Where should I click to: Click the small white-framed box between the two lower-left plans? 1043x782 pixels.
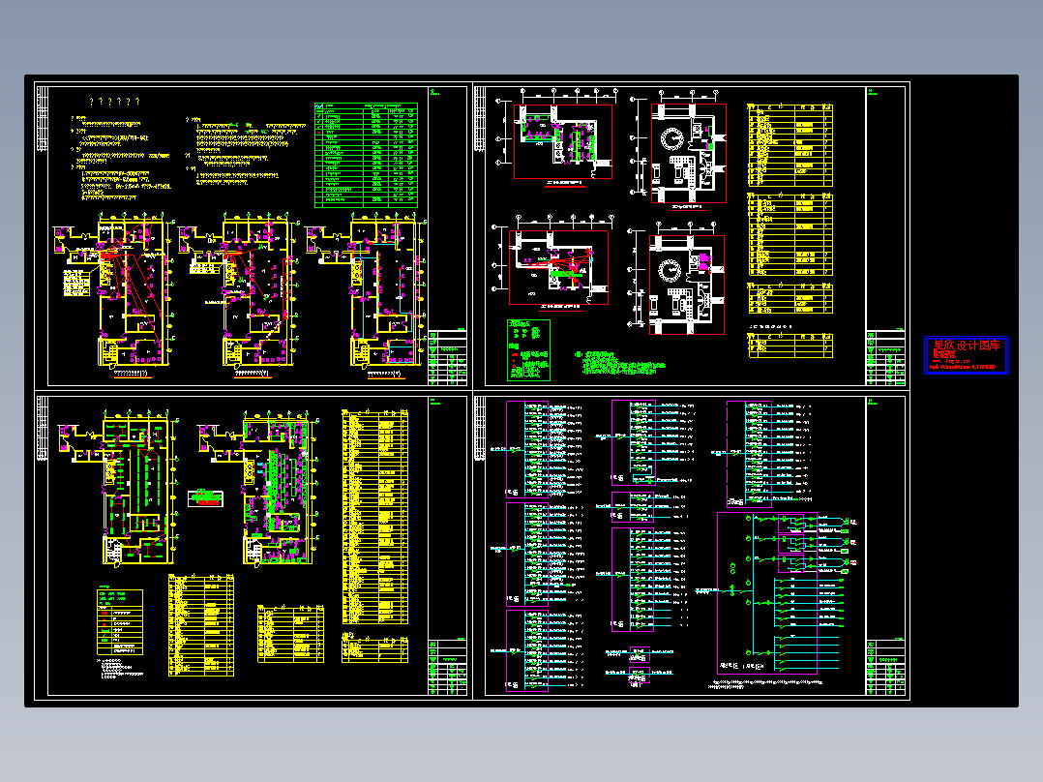(205, 498)
